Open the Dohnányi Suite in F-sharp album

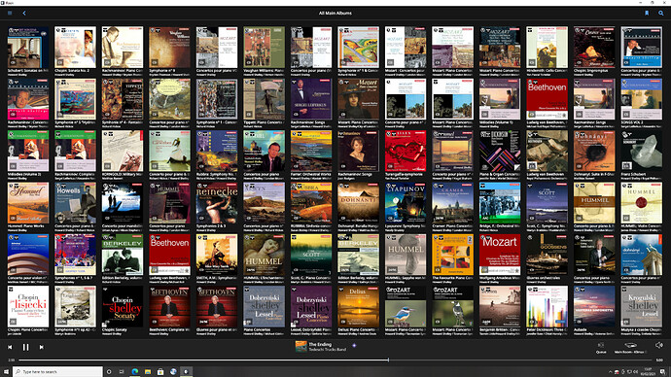(594, 151)
